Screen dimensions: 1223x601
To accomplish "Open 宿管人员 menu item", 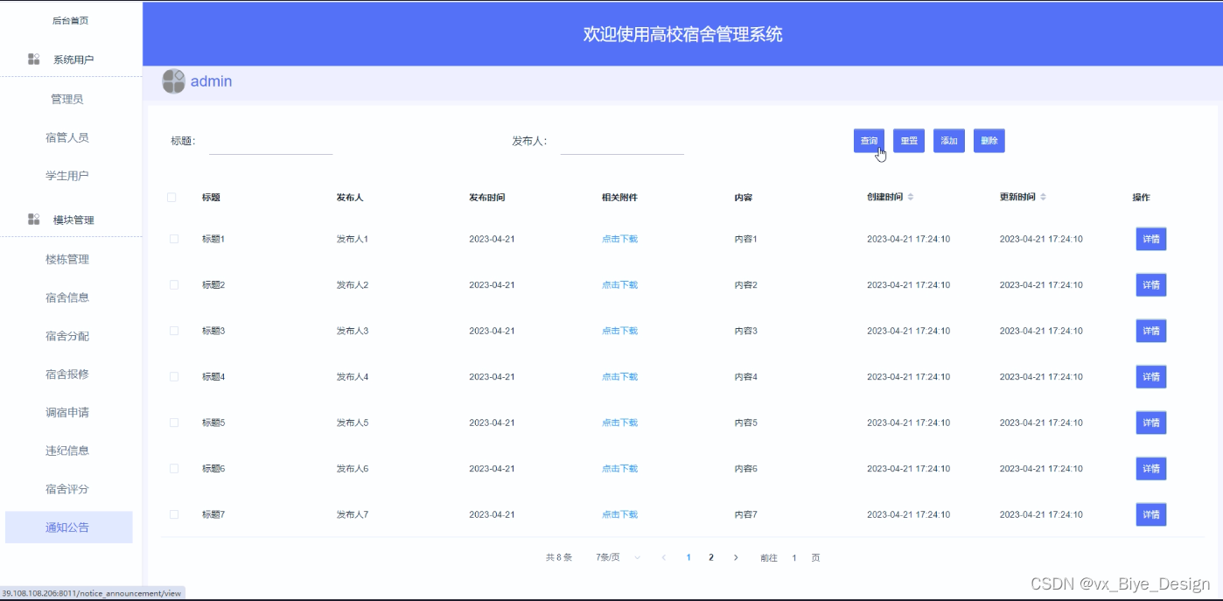I will (67, 137).
